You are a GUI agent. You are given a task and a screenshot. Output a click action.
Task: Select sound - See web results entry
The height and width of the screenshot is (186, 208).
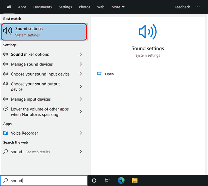pos(44,152)
